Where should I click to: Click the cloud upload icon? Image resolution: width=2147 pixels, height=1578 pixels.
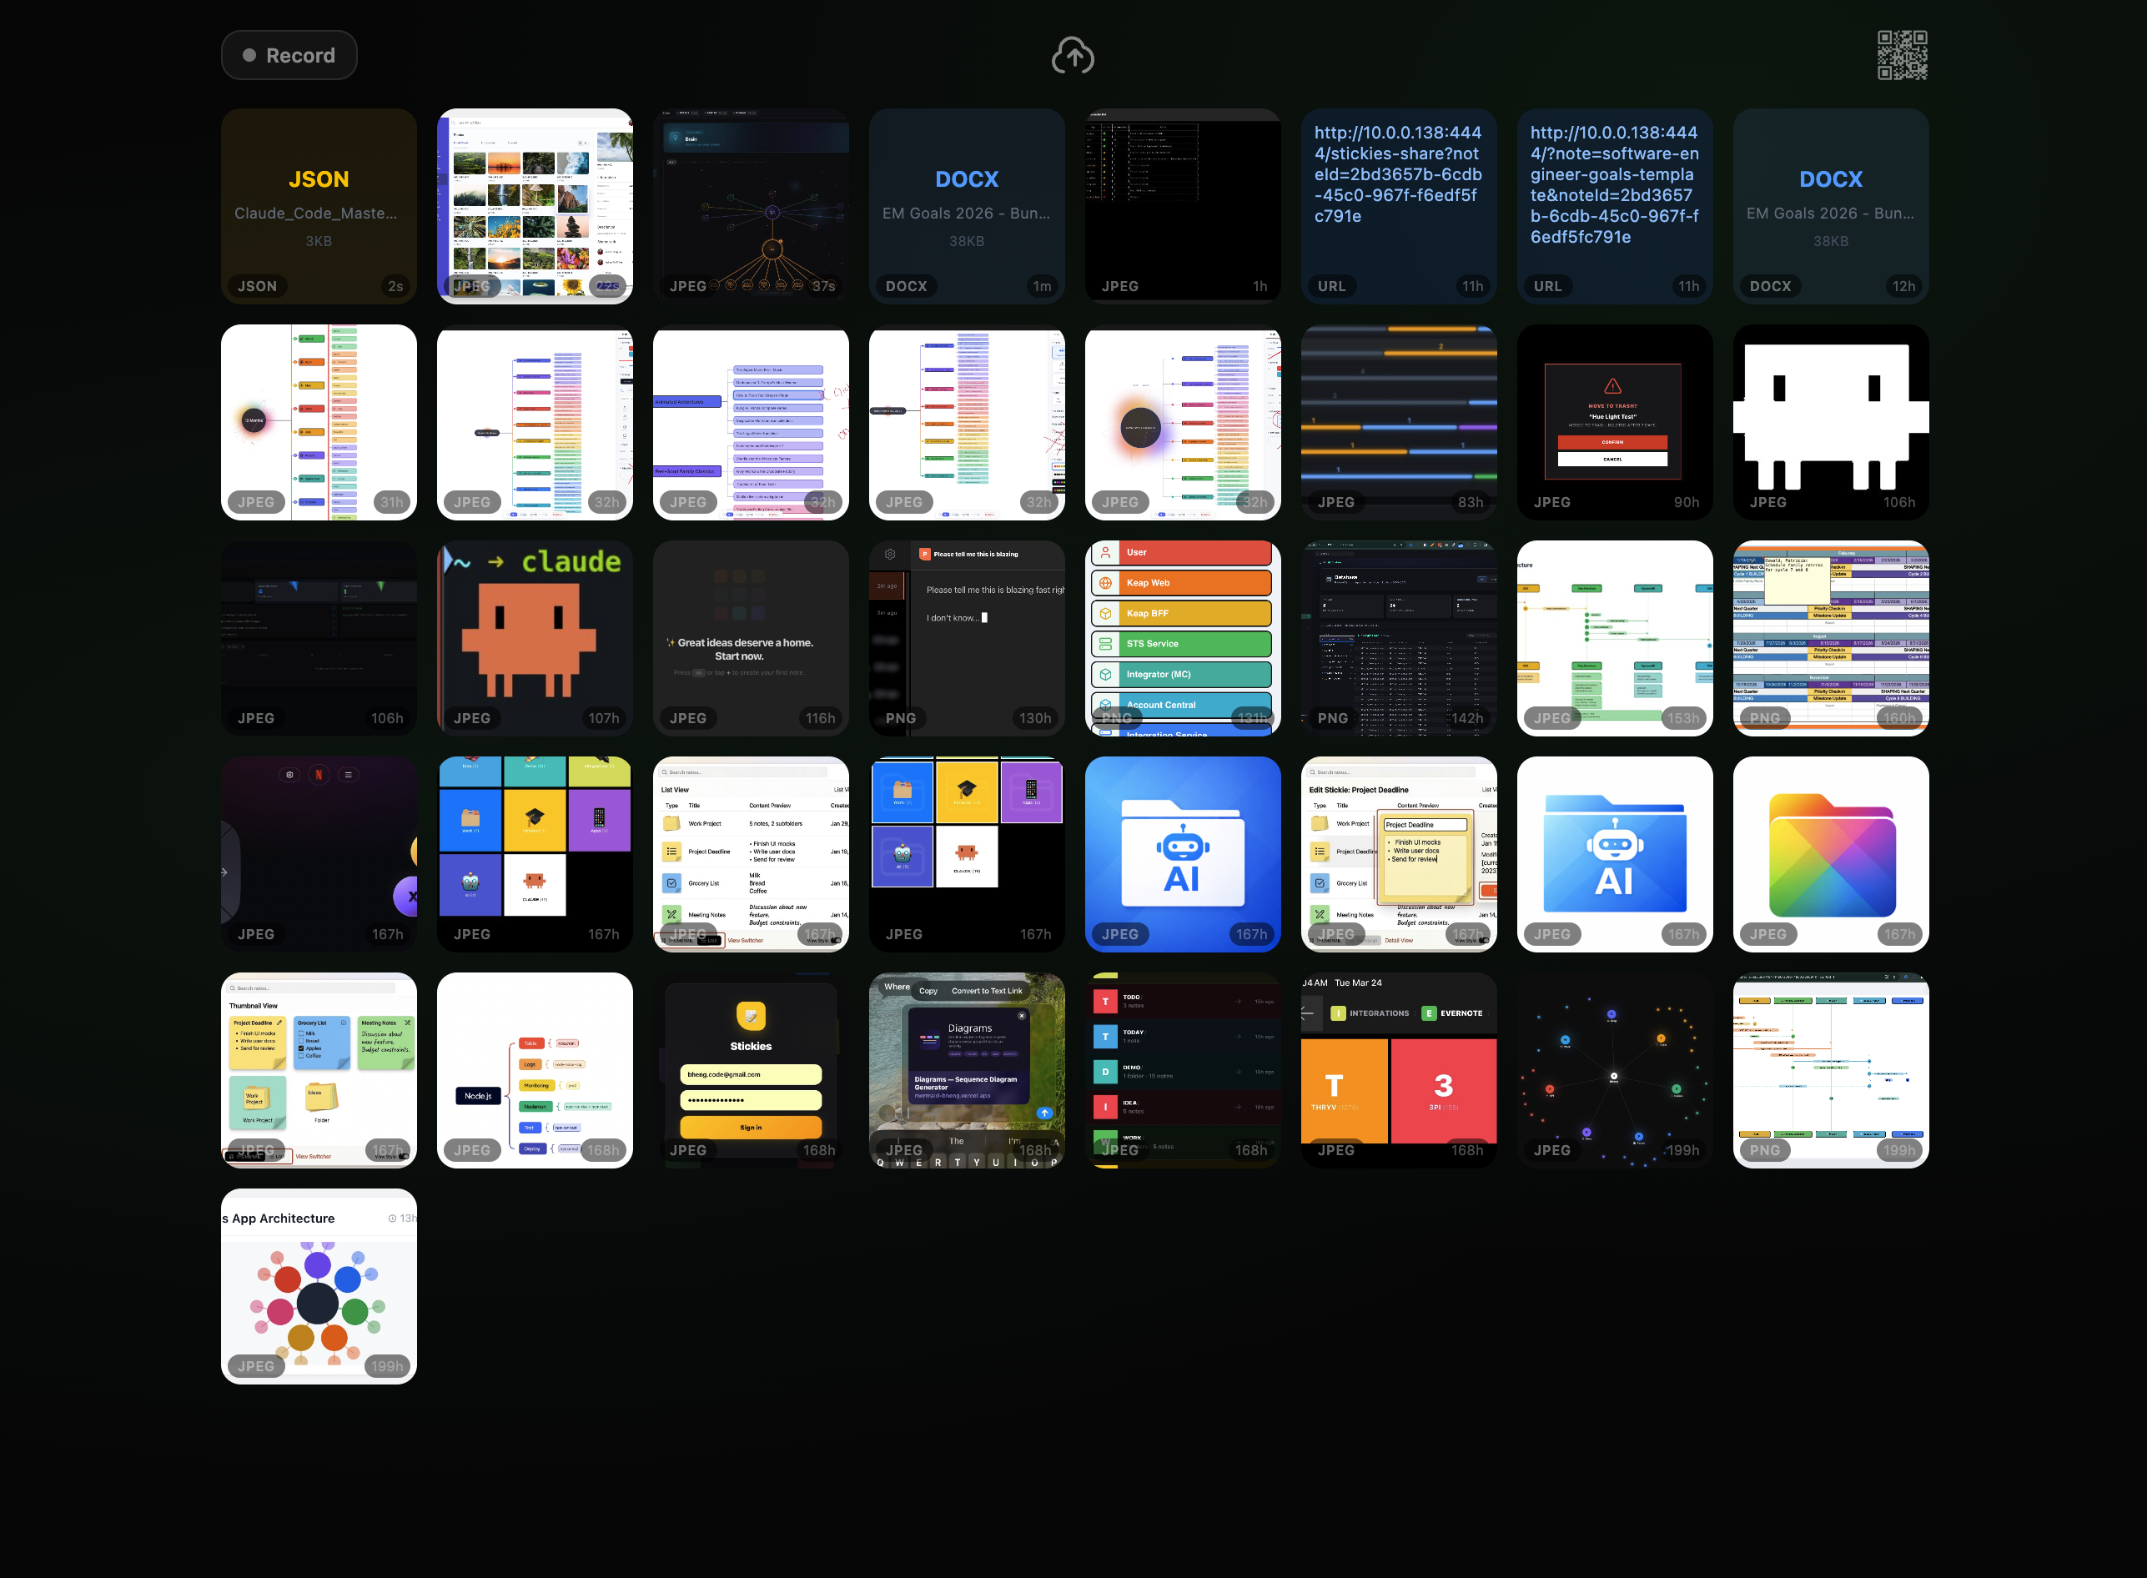coord(1073,55)
